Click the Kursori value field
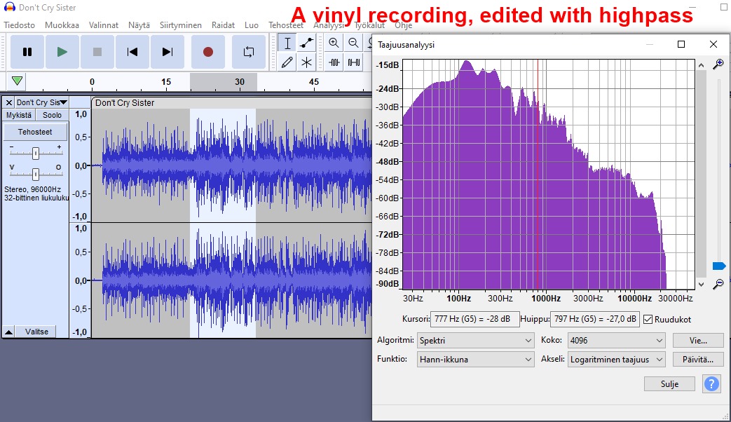 tap(474, 319)
